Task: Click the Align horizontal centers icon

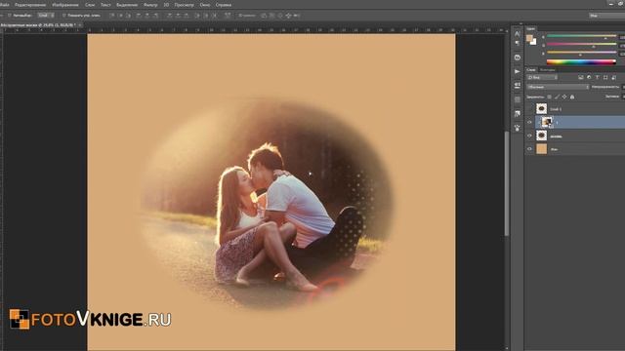Action: 146,16
